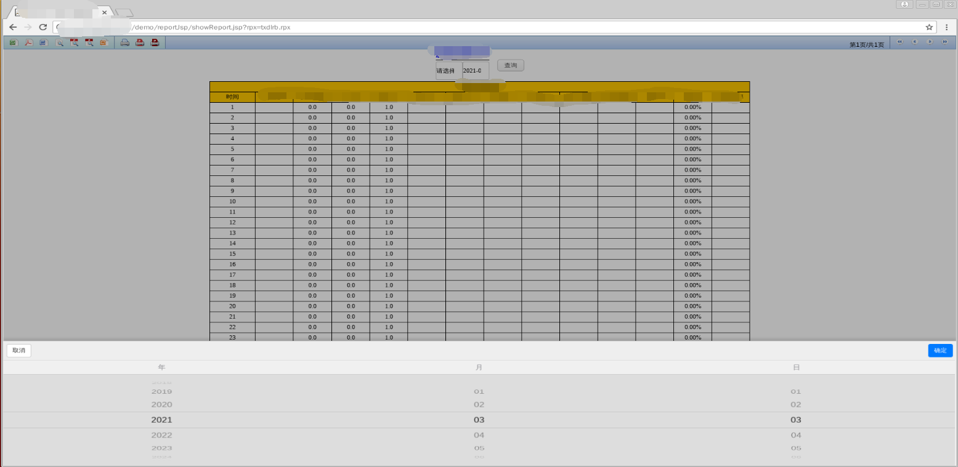This screenshot has width=958, height=467.
Task: Open a new browser tab
Action: (124, 13)
